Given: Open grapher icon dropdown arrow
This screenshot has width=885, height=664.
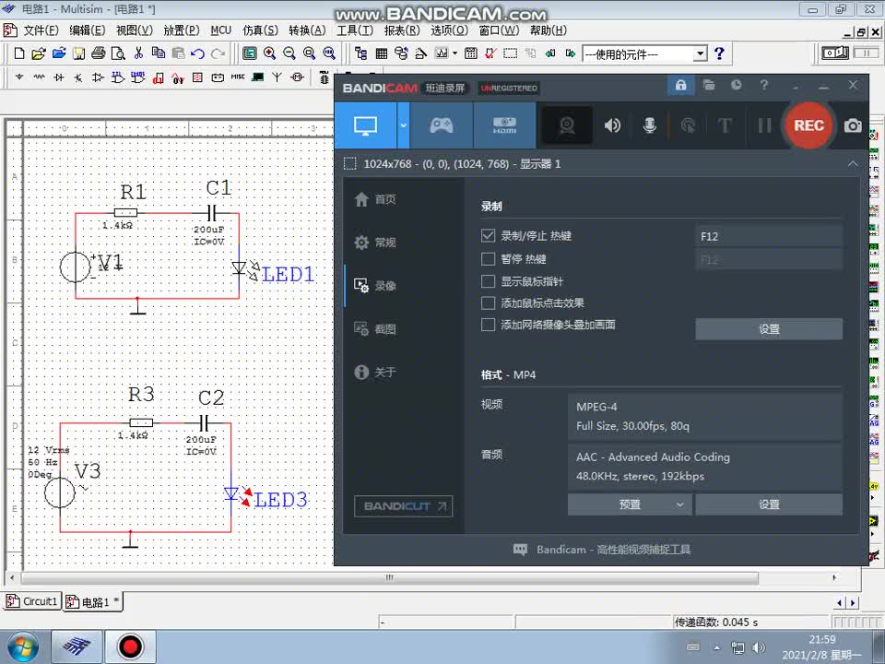Looking at the screenshot, I should coord(454,53).
